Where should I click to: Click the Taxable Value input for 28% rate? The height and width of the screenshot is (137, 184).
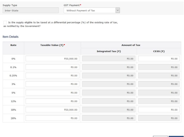(52, 118)
